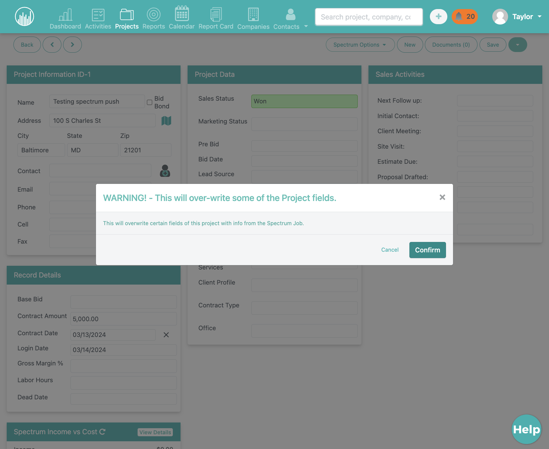
Task: Click the Taylor user avatar
Action: [500, 16]
